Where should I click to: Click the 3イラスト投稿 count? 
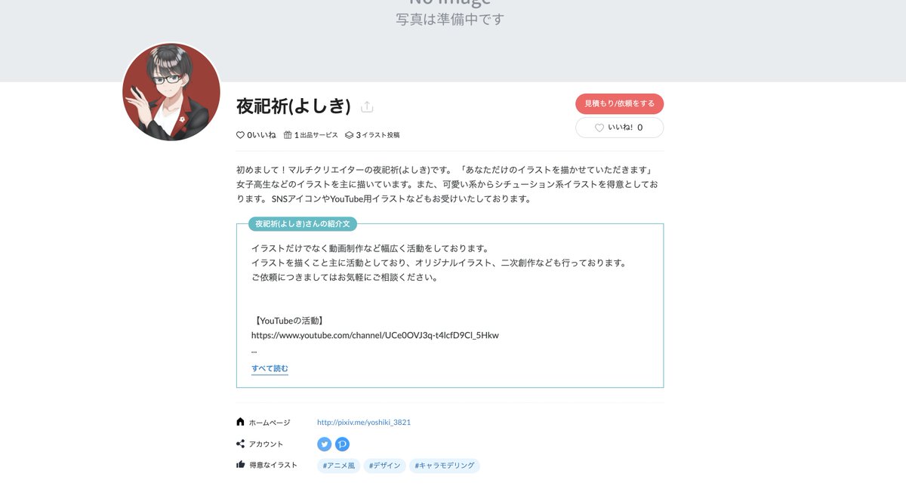click(x=377, y=135)
